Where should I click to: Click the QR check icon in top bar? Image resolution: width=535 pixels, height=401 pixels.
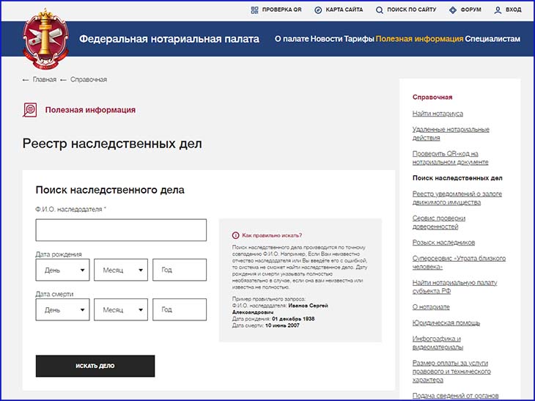(x=255, y=10)
